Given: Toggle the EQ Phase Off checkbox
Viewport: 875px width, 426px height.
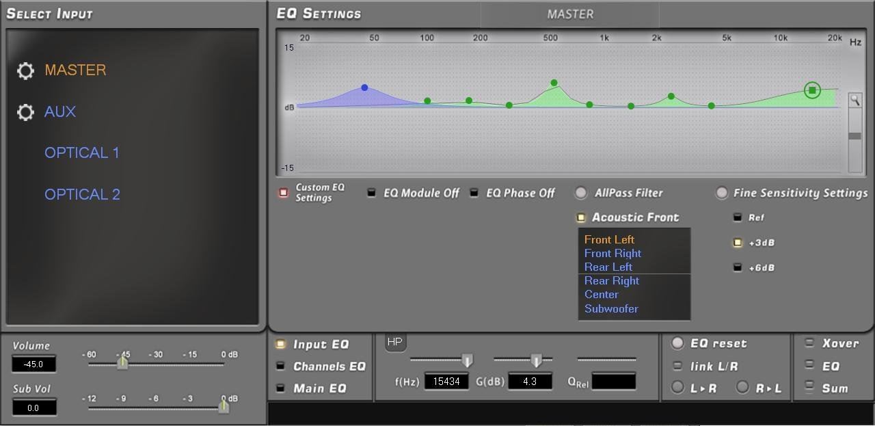Looking at the screenshot, I should (x=474, y=193).
